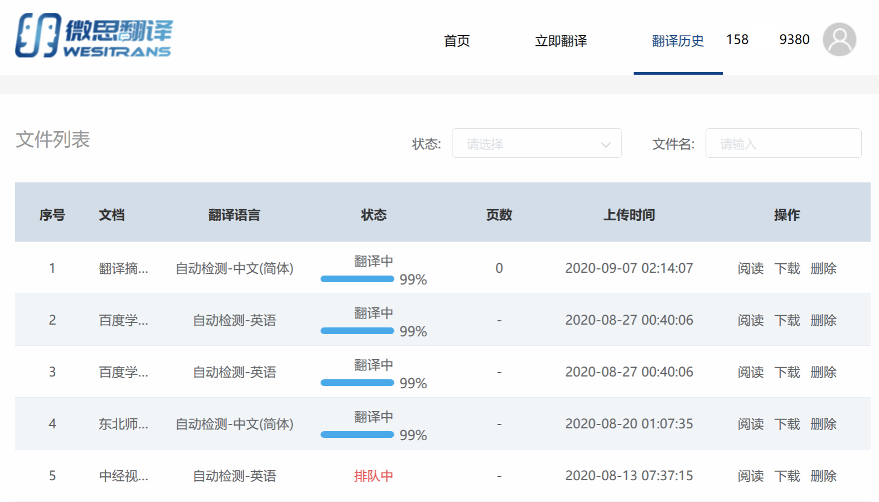
Task: Click the chevron arrow in 状态 dropdown
Action: pyautogui.click(x=605, y=144)
